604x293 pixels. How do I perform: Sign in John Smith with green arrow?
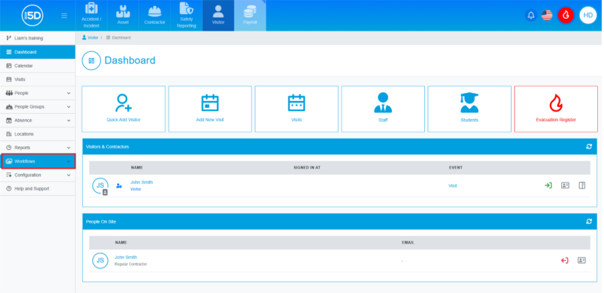point(548,185)
